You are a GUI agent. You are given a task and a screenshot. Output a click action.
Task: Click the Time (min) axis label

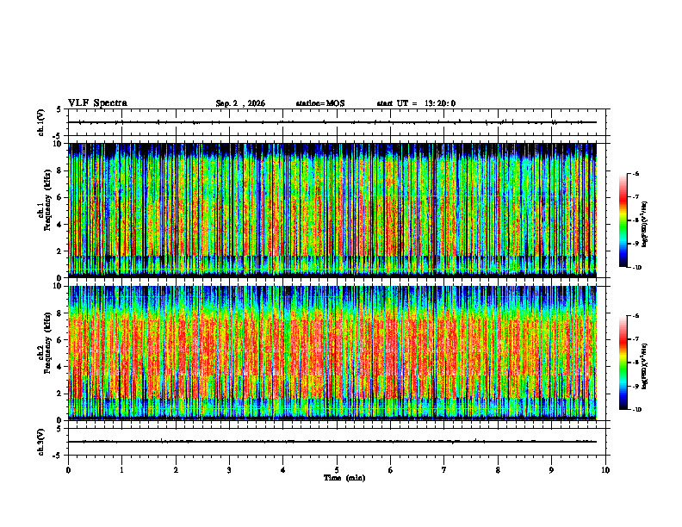[x=344, y=478]
